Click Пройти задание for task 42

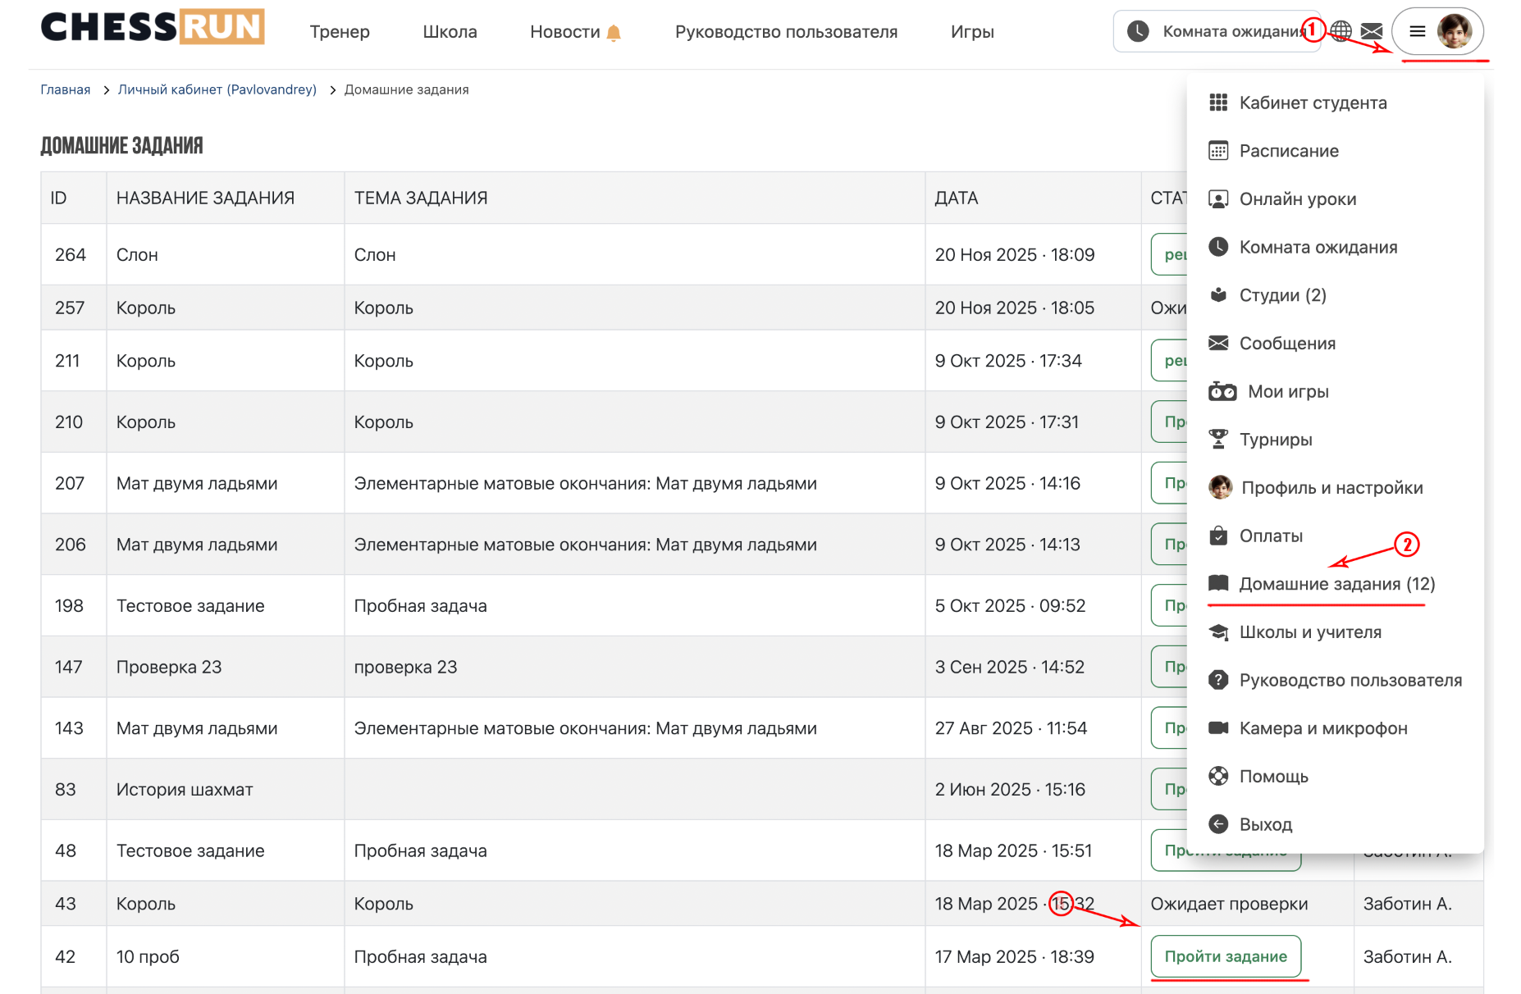(x=1226, y=956)
